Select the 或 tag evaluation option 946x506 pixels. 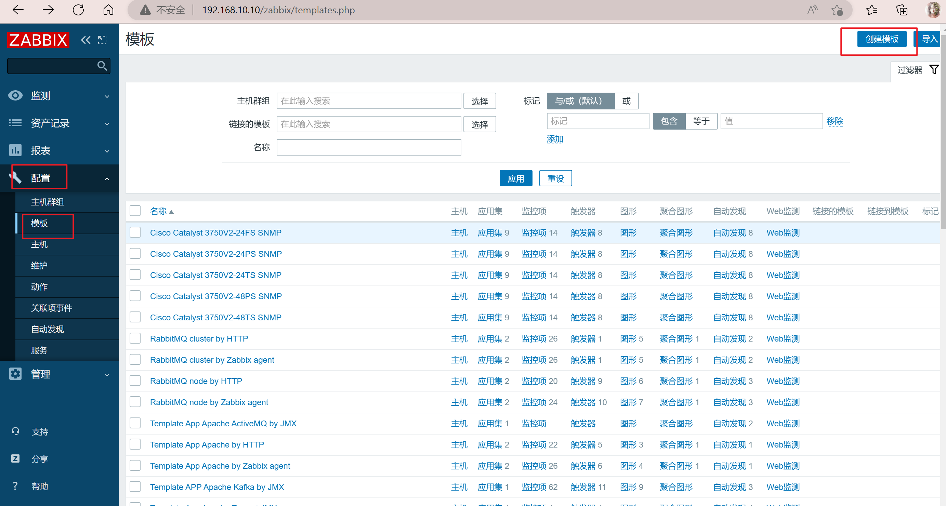(627, 101)
